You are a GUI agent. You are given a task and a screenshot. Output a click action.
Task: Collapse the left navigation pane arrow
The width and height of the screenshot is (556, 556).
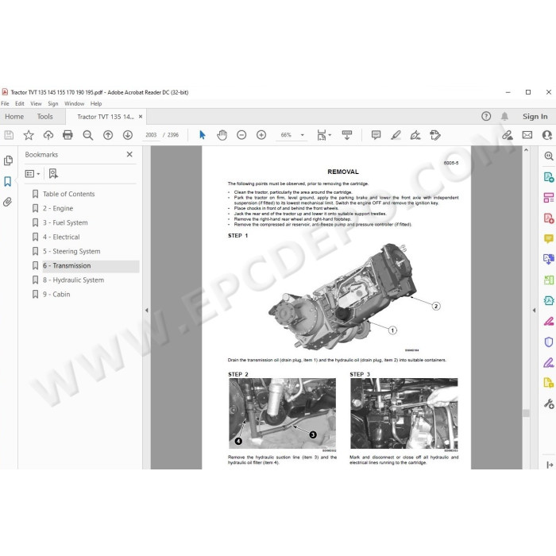click(x=146, y=311)
